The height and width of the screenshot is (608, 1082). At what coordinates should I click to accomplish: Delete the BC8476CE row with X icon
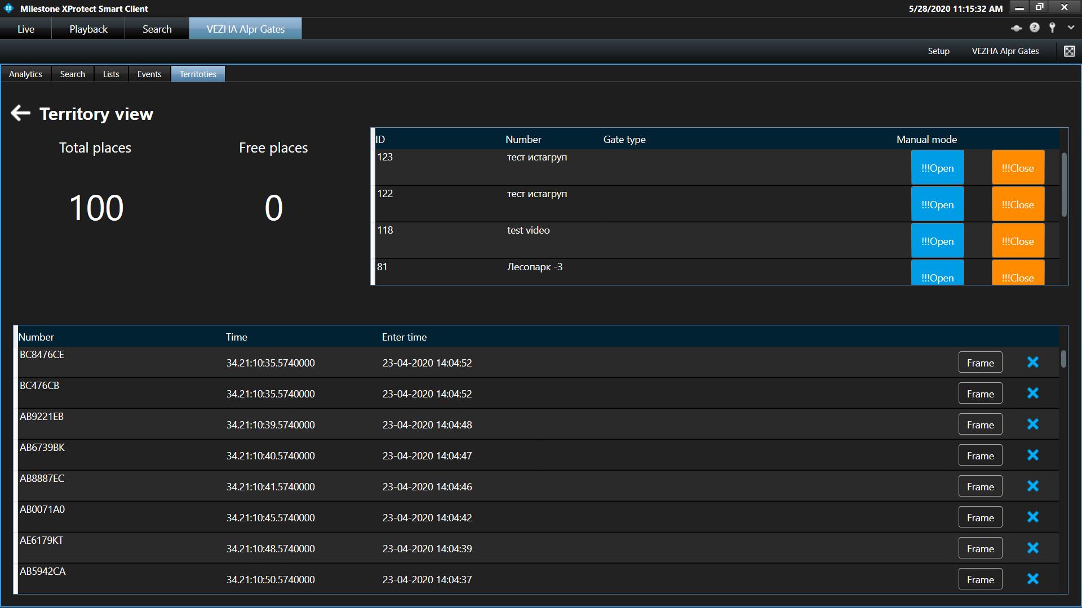(1032, 362)
